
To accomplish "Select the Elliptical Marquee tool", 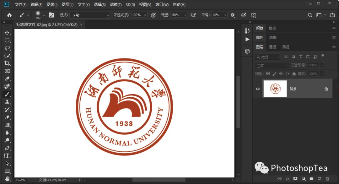I will coord(7,41).
